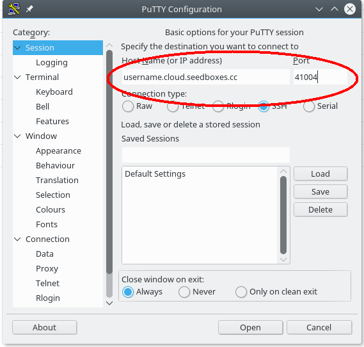The width and height of the screenshot is (364, 347).
Task: Collapse the Window tree category
Action: 17,136
